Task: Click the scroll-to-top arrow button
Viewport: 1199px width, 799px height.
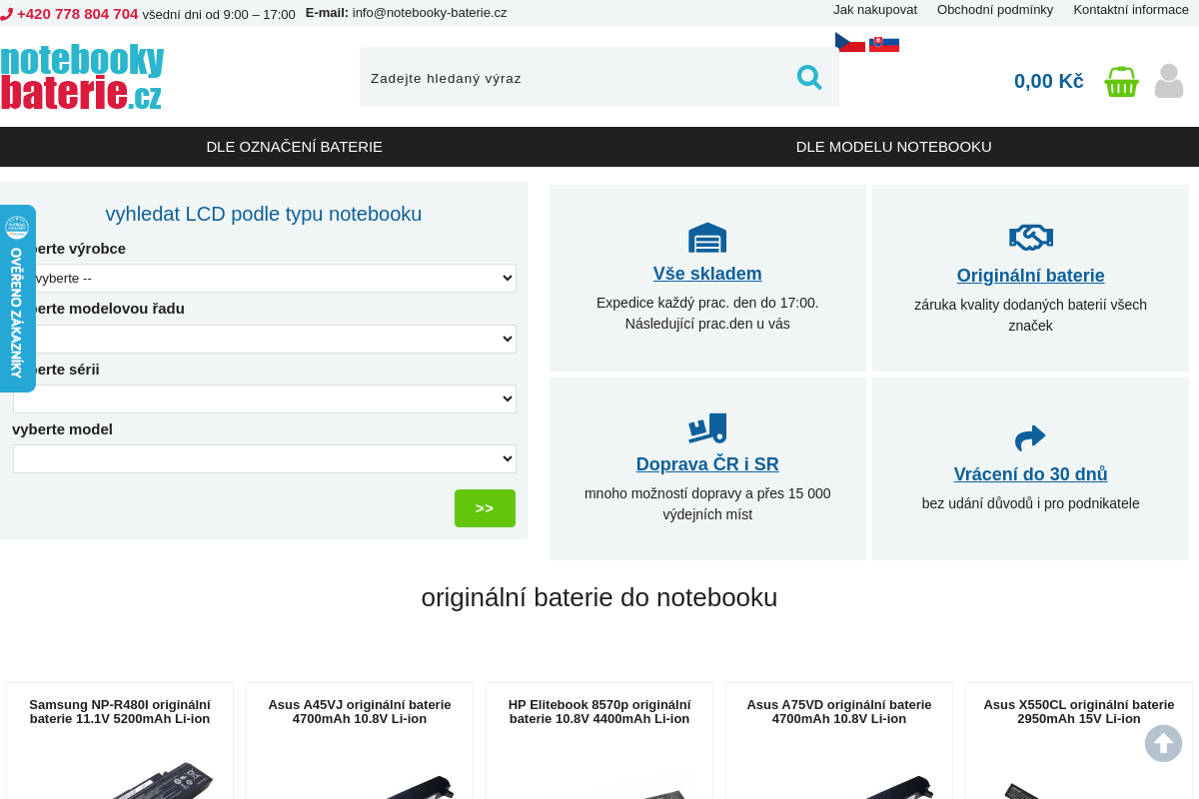Action: tap(1163, 743)
